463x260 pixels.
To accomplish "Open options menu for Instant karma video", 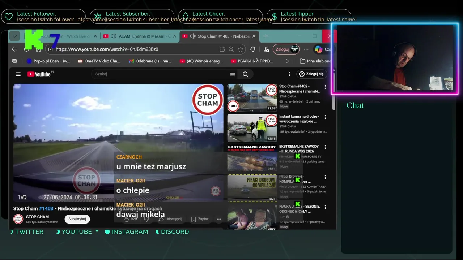I will [x=325, y=117].
